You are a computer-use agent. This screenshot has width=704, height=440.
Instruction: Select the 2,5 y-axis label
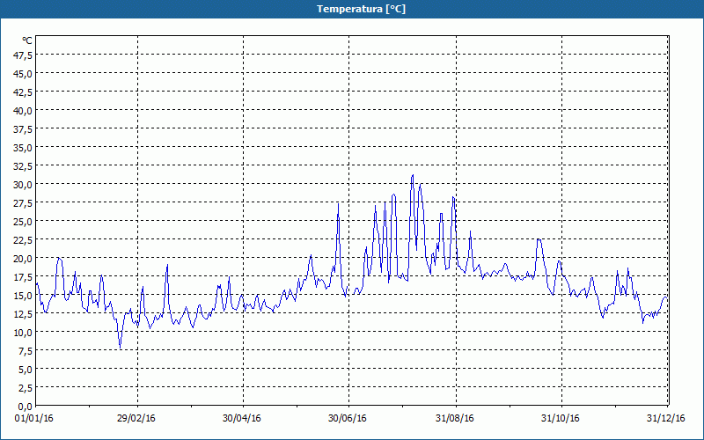[26, 387]
